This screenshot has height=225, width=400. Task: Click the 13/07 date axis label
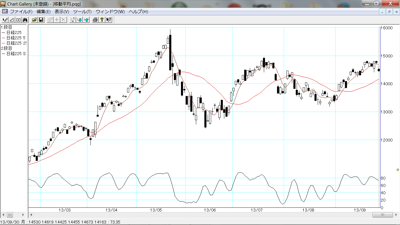(257, 210)
